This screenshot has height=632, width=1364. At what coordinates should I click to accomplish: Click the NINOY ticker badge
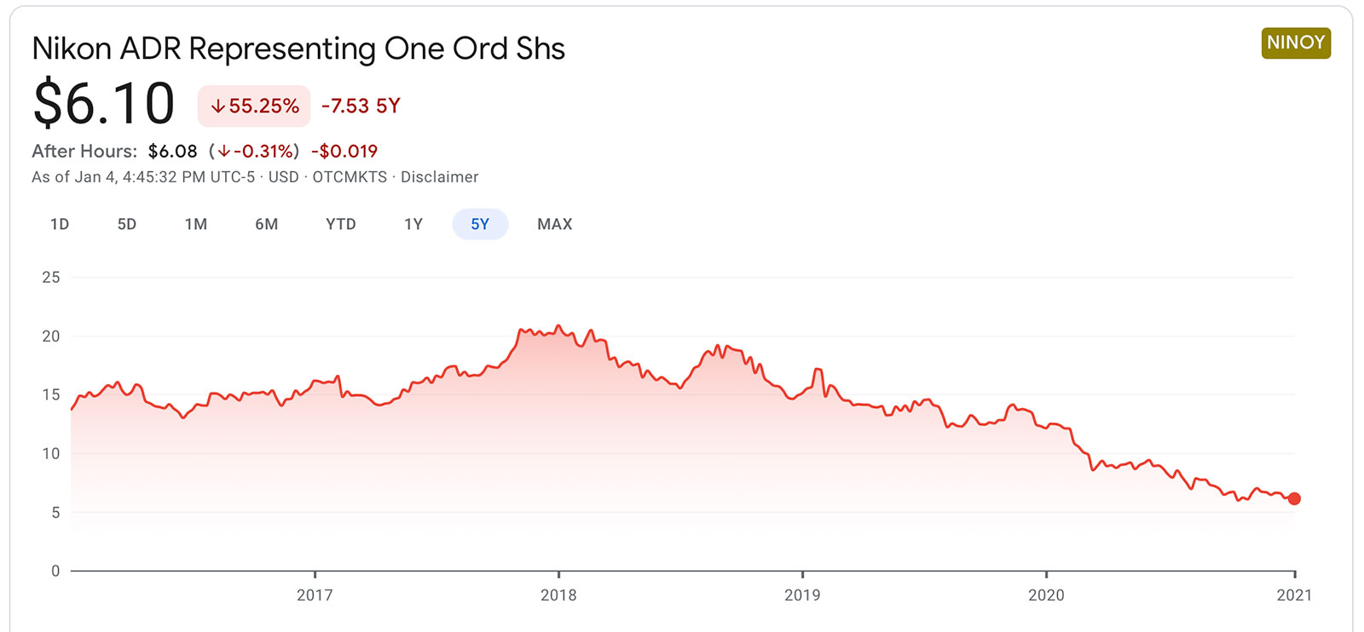point(1296,43)
